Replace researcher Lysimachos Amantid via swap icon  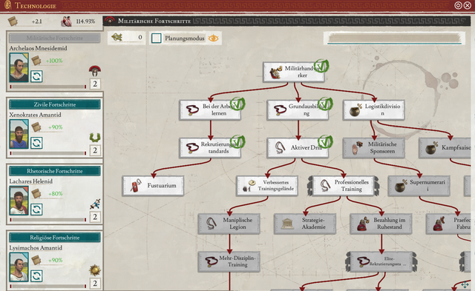(x=36, y=275)
